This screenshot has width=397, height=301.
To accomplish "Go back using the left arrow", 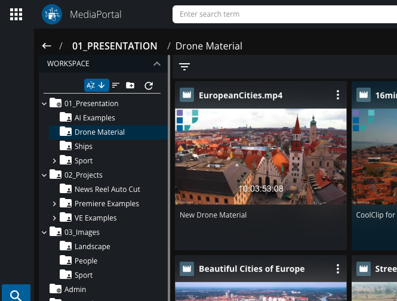I will coord(47,46).
